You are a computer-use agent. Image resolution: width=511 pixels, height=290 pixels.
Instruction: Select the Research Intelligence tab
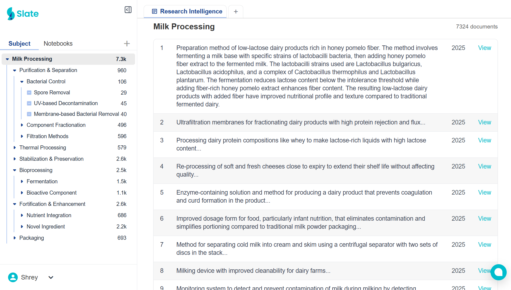click(x=188, y=12)
